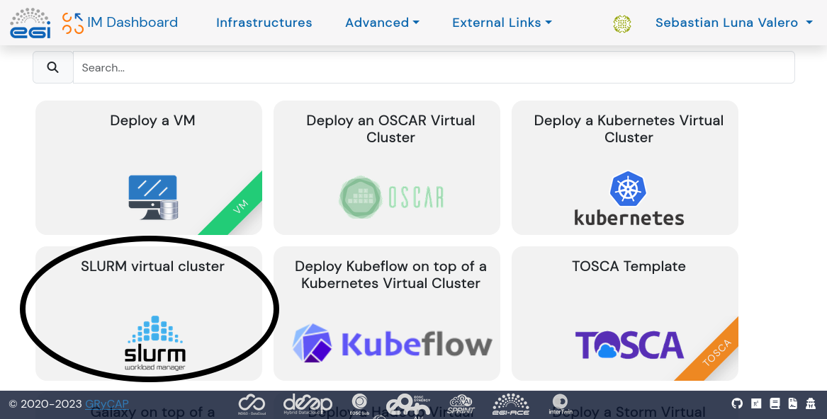This screenshot has height=419, width=827.
Task: Click the EGI logo in the navbar
Action: coord(30,23)
